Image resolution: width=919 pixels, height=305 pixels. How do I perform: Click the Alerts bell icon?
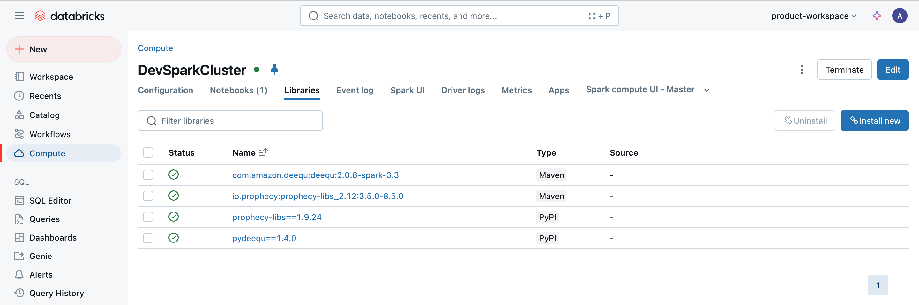click(19, 275)
